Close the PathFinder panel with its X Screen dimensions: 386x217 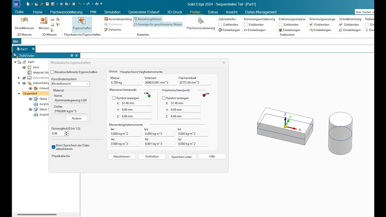[77, 55]
